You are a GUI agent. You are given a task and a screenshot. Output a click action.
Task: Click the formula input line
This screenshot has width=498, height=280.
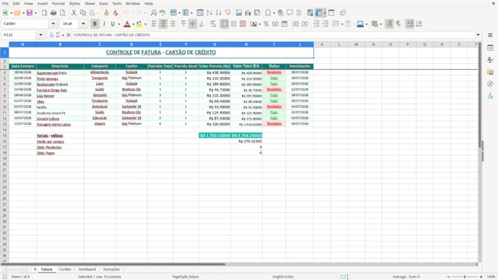click(x=273, y=35)
